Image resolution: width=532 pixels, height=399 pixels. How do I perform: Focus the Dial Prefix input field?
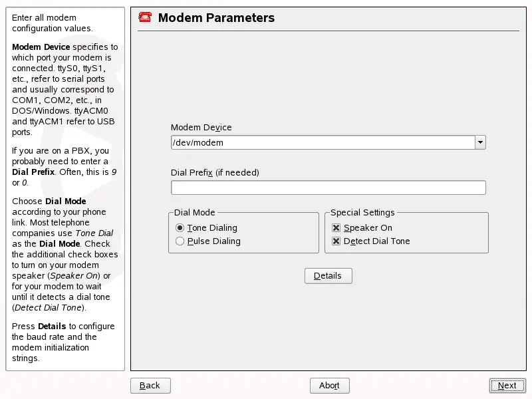coord(328,188)
